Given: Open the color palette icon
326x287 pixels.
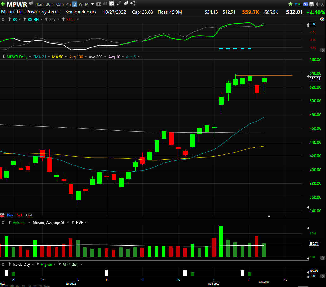Looking at the screenshot, I should pos(322,19).
